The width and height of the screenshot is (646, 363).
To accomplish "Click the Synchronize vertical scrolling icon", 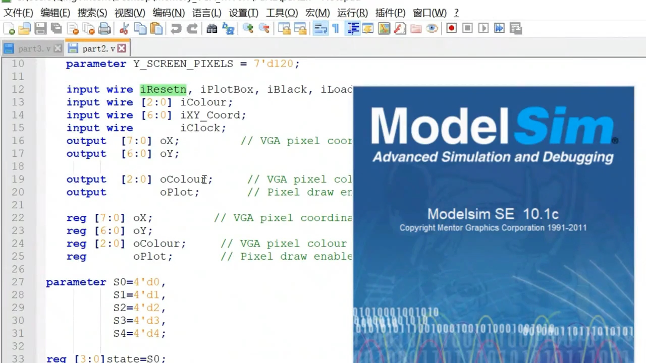I will [x=284, y=28].
